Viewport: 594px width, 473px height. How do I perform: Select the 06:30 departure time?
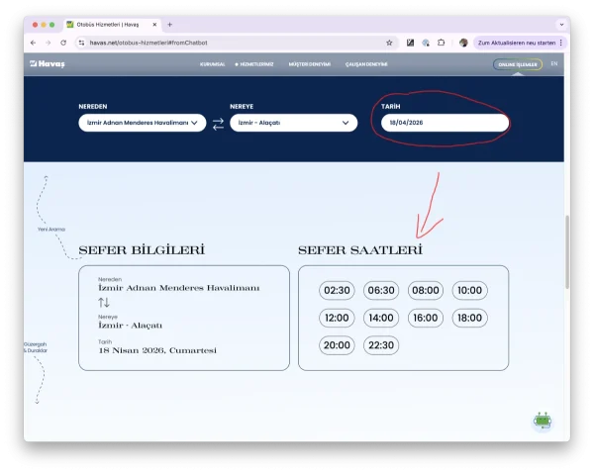(x=381, y=291)
